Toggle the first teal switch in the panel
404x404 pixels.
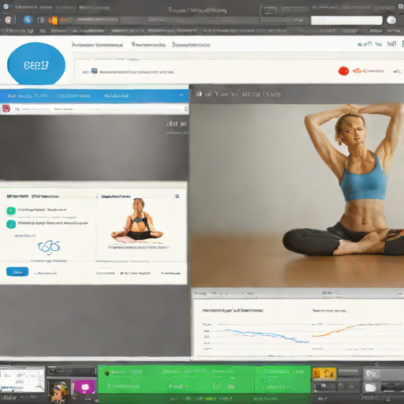[x=11, y=211]
